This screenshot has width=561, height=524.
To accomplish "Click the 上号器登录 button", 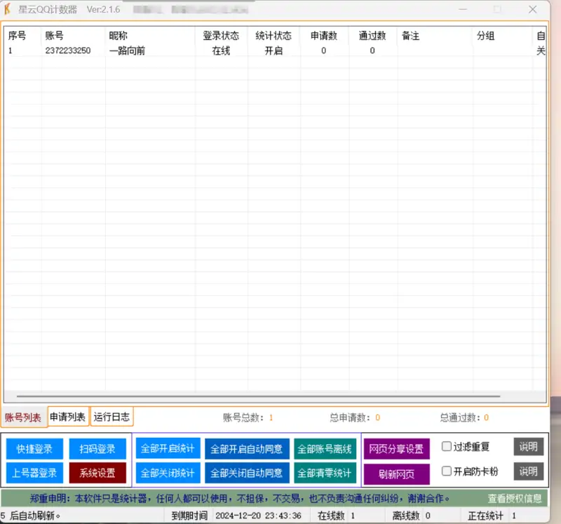I will coord(34,473).
